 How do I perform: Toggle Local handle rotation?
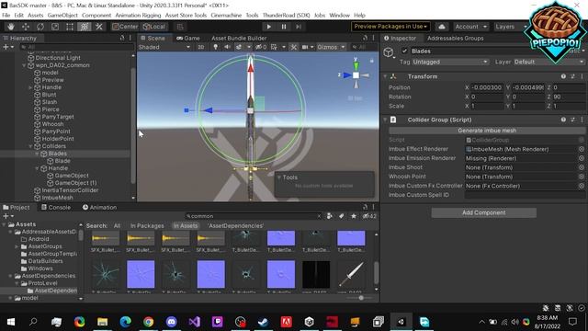(x=154, y=27)
